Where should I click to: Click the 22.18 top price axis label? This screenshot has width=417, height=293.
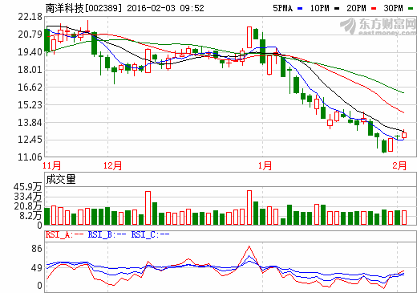(x=30, y=17)
